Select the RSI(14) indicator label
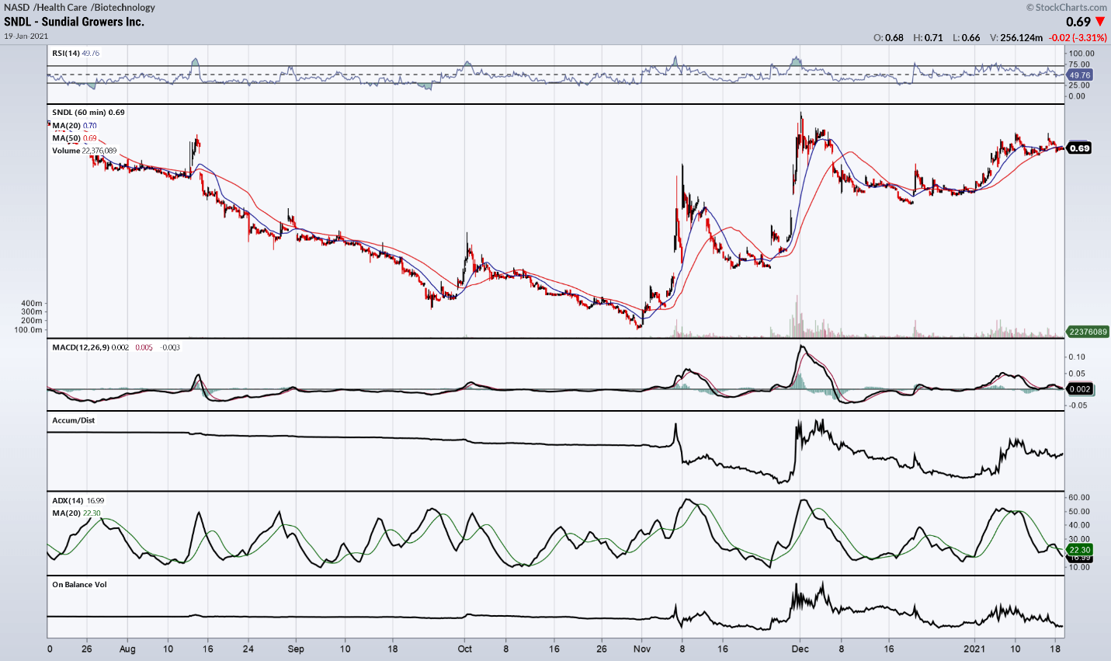1111x661 pixels. 66,54
